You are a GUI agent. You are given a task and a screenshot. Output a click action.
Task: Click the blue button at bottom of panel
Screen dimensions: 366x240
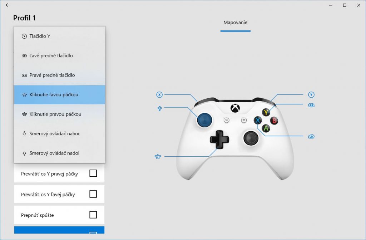59,230
